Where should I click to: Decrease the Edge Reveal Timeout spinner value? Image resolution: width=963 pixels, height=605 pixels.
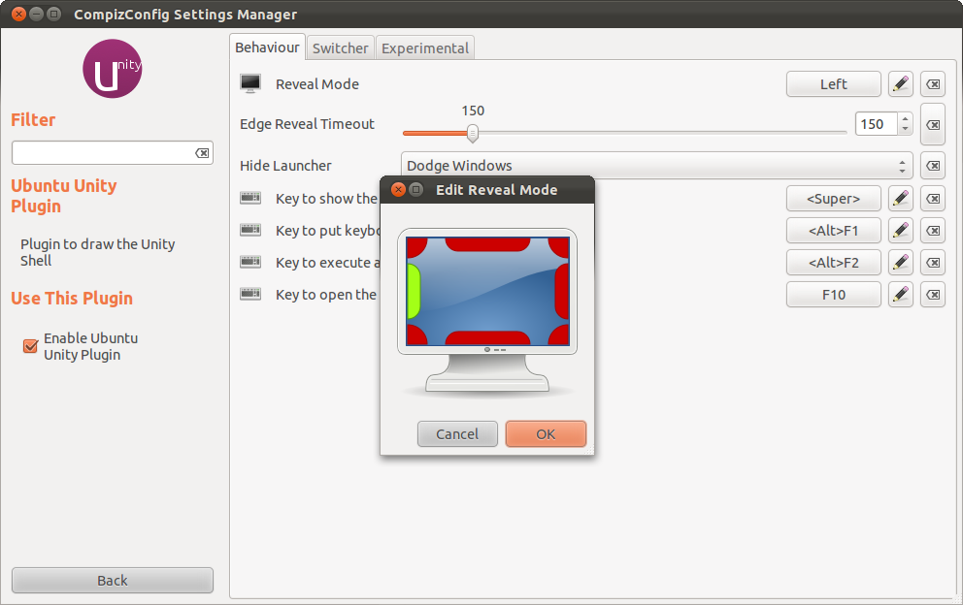[x=905, y=130]
